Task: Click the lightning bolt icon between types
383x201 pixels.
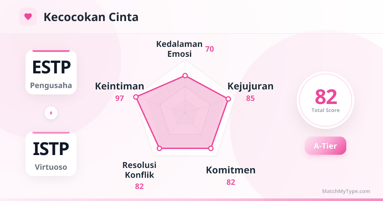Action: click(51, 113)
